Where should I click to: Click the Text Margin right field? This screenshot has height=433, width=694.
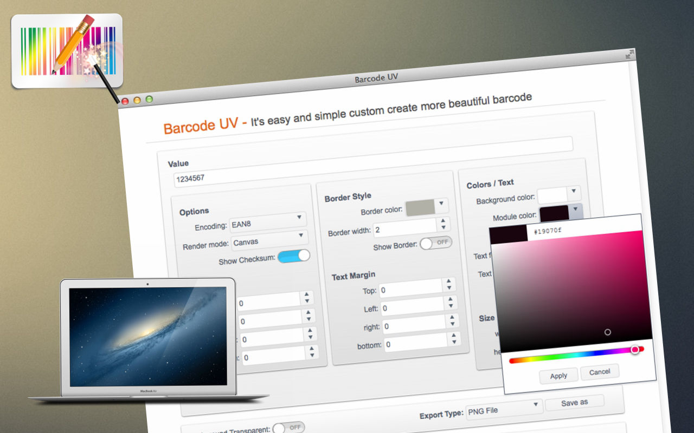click(415, 325)
